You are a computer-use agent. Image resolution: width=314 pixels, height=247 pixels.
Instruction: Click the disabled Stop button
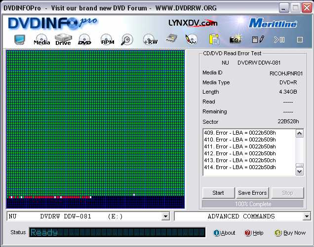pos(287,193)
